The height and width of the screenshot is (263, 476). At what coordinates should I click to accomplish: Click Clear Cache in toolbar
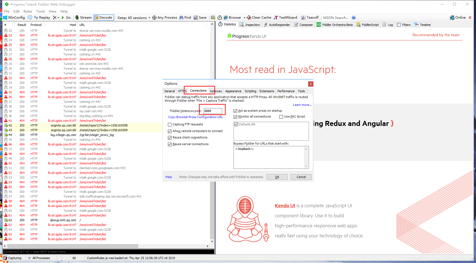click(x=259, y=17)
